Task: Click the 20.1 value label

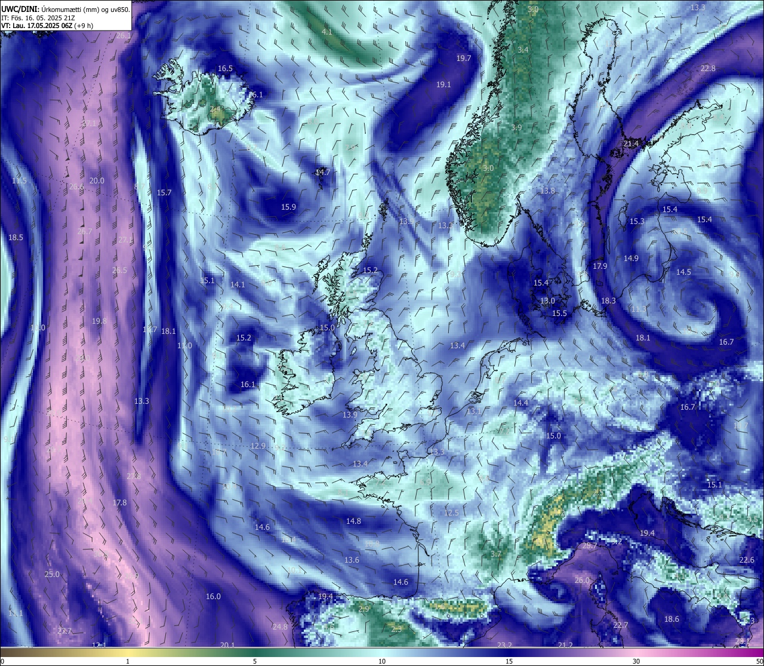Action: 227,645
